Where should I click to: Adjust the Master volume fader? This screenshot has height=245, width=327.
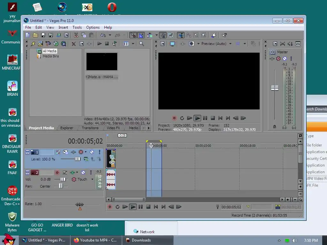[x=275, y=88]
